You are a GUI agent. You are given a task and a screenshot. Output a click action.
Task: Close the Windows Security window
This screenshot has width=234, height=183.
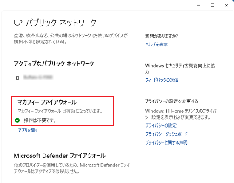click(x=226, y=5)
